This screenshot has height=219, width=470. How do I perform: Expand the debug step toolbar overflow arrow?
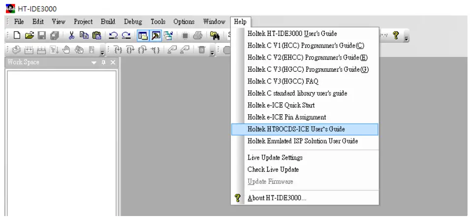click(212, 53)
